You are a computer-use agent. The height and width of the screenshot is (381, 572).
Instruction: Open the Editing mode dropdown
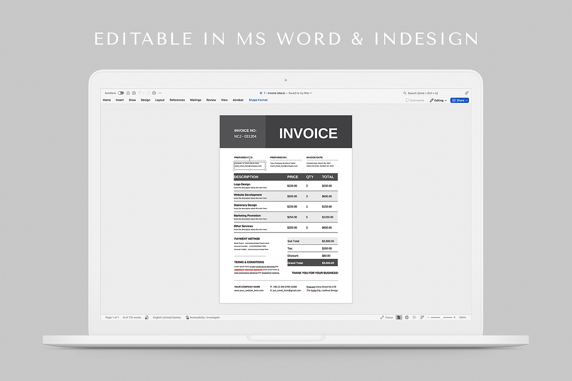(439, 100)
